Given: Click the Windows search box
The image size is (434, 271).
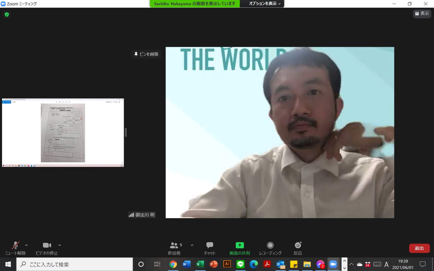Looking at the screenshot, I should click(75, 264).
